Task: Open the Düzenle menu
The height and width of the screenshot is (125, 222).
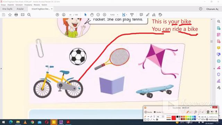Action: point(11,5)
